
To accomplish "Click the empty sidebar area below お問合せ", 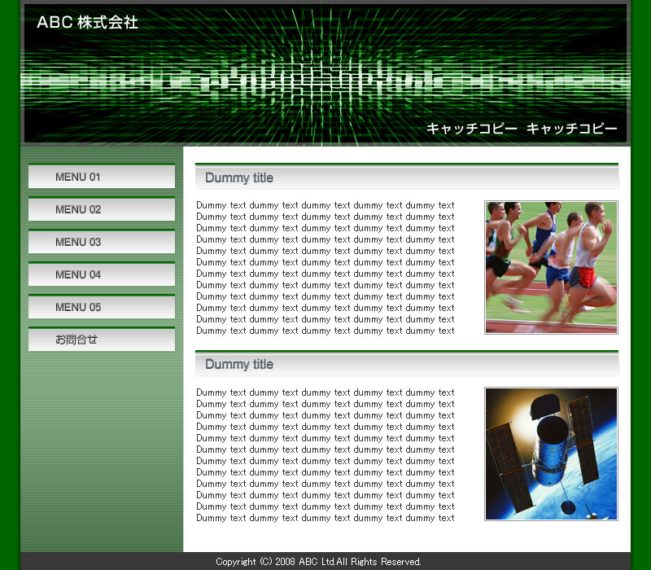I will click(x=101, y=456).
